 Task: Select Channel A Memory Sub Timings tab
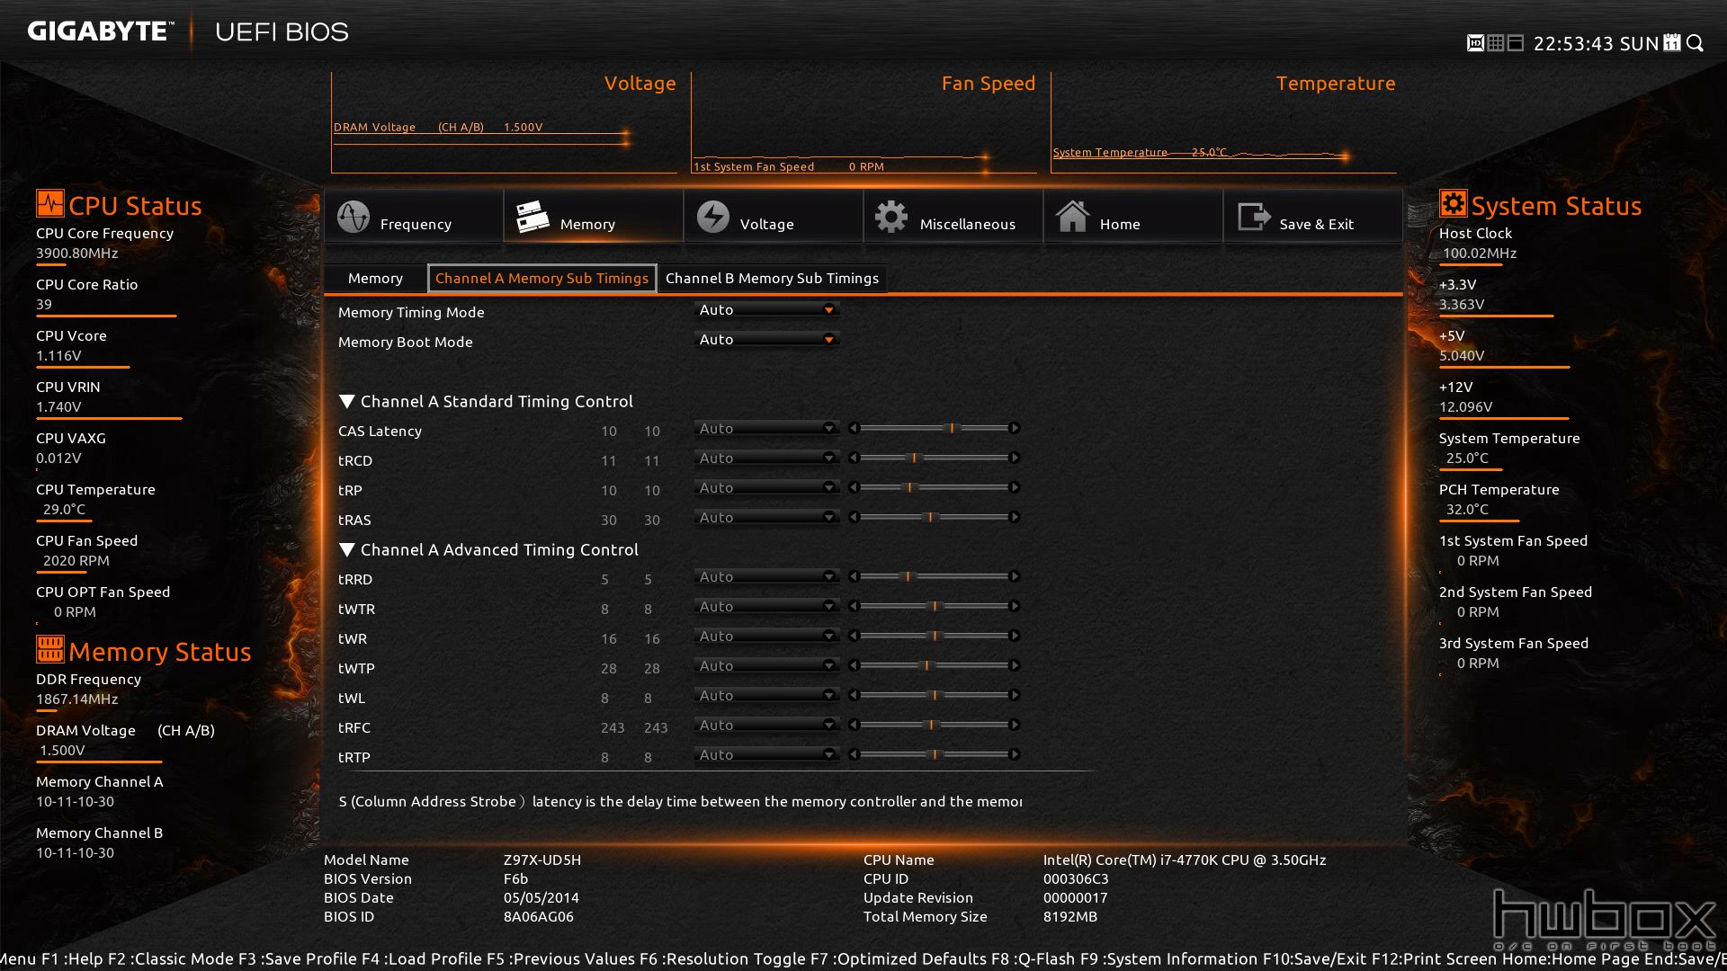541,278
